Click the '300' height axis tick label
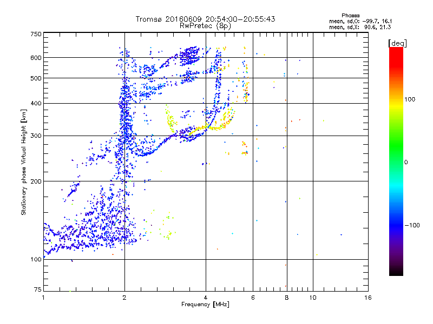Viewport: 433px width, 324px height. pos(36,136)
